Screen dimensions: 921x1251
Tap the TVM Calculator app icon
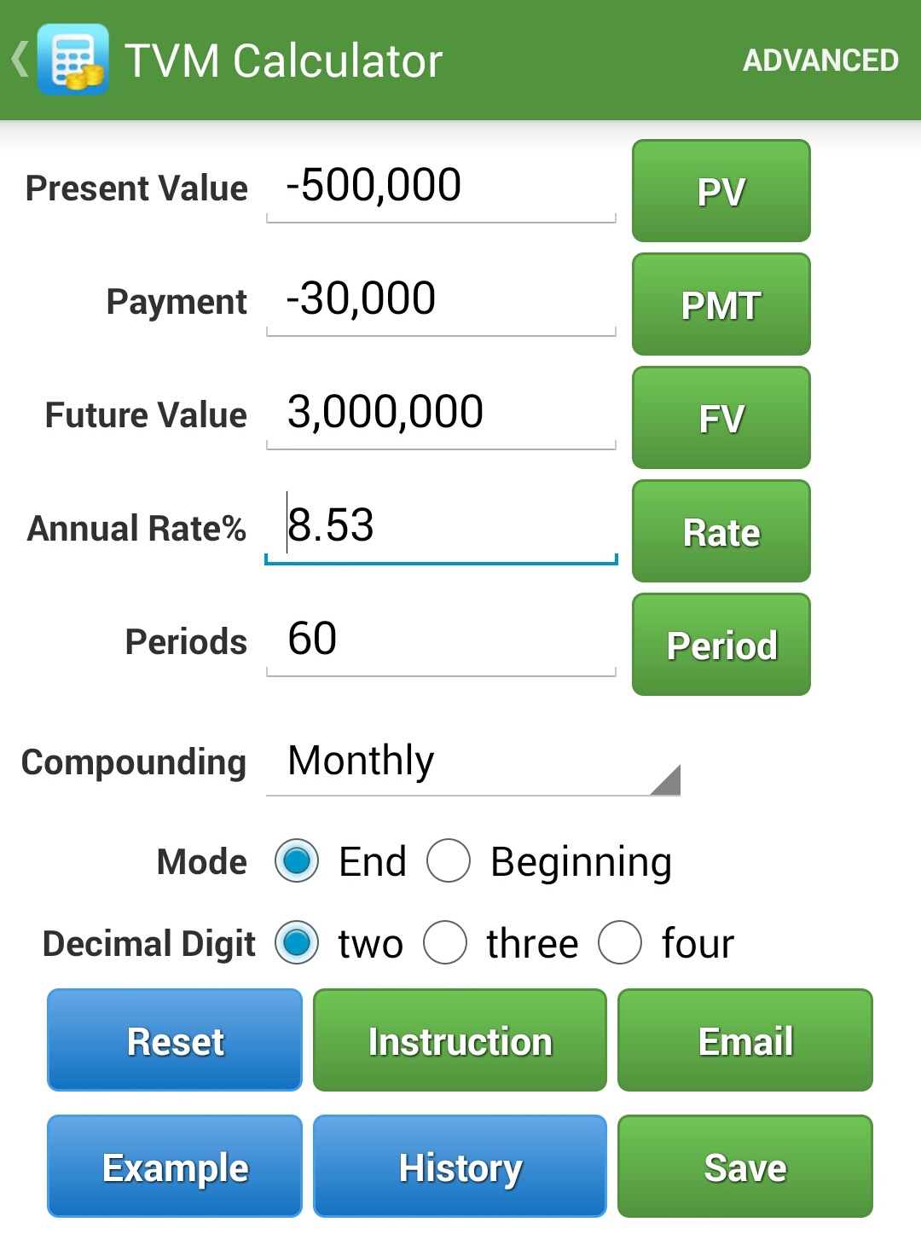pyautogui.click(x=73, y=60)
